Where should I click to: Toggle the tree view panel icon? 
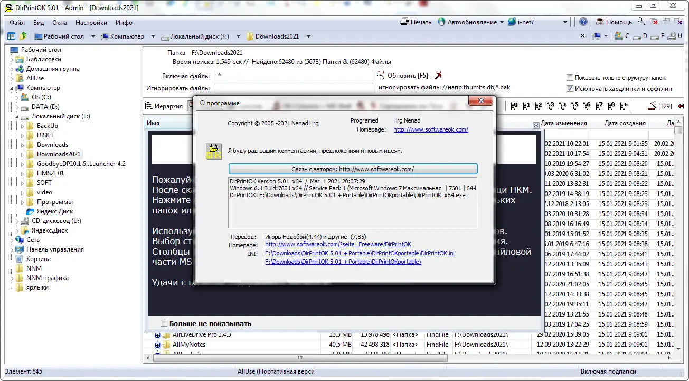point(11,36)
